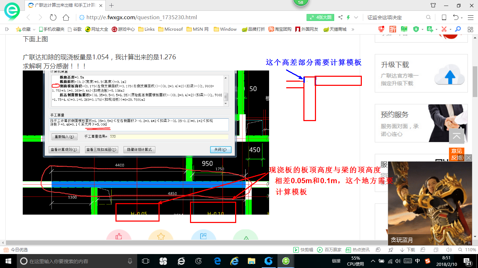
Task: Select the 广联达计算出来出错 tab
Action: [x=64, y=5]
